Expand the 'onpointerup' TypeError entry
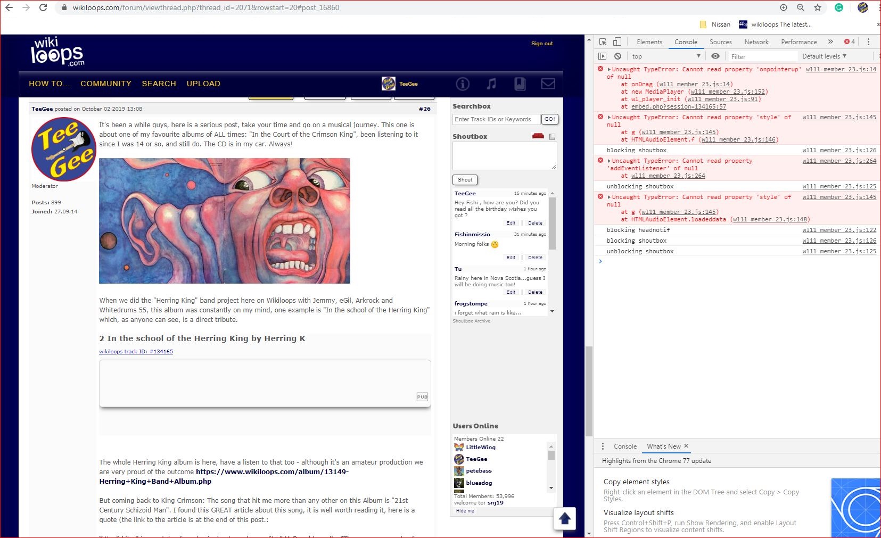881x538 pixels. [x=609, y=69]
